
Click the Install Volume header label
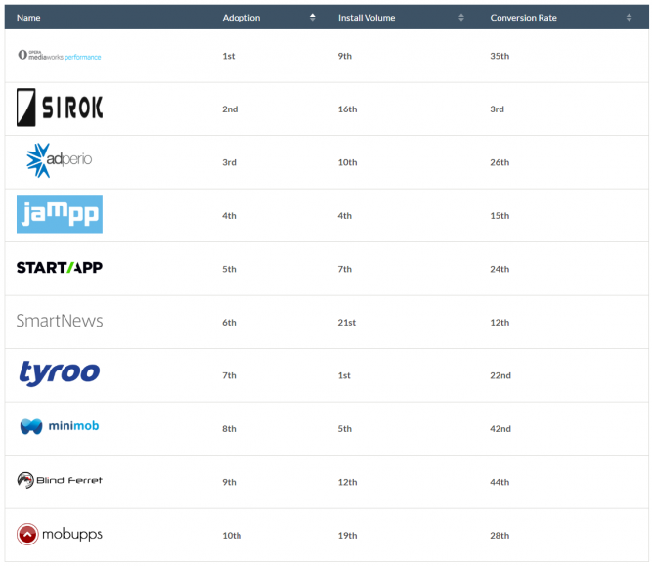coord(368,17)
